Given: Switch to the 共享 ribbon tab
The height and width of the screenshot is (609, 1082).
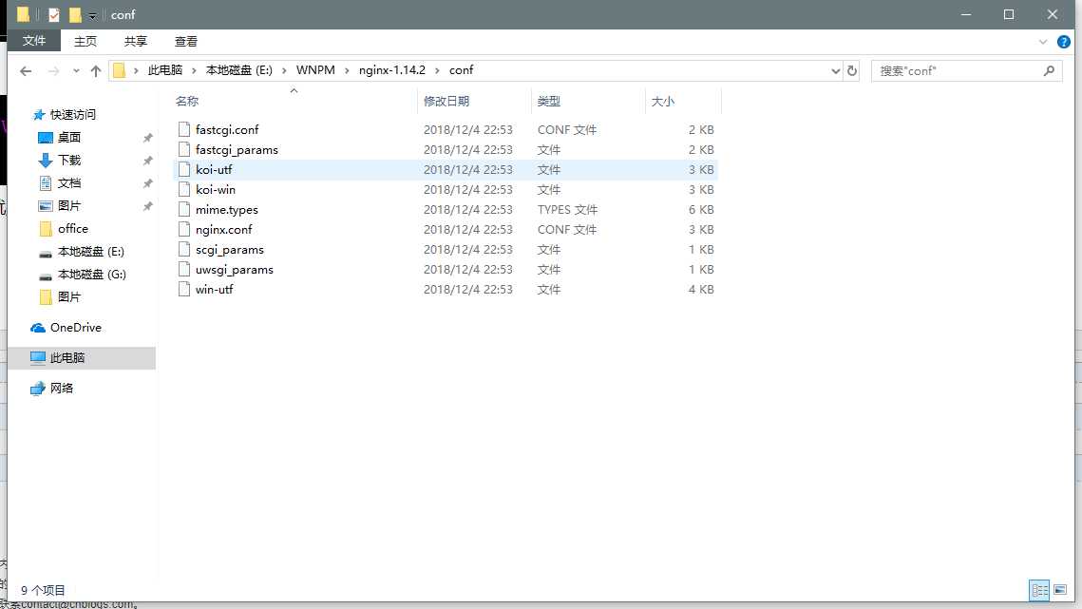Looking at the screenshot, I should coord(135,42).
